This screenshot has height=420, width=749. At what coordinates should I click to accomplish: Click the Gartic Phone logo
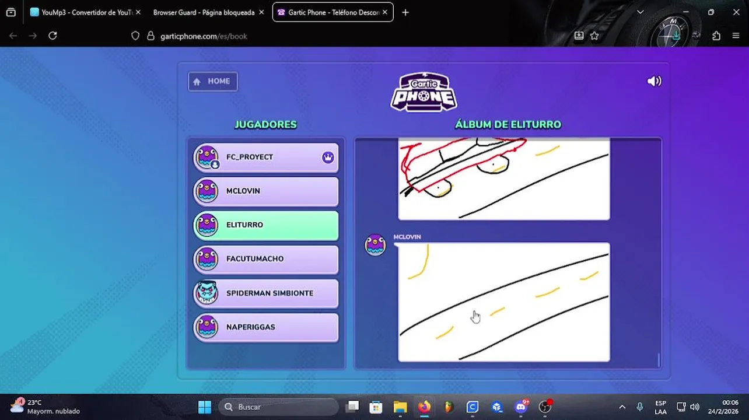pos(424,92)
